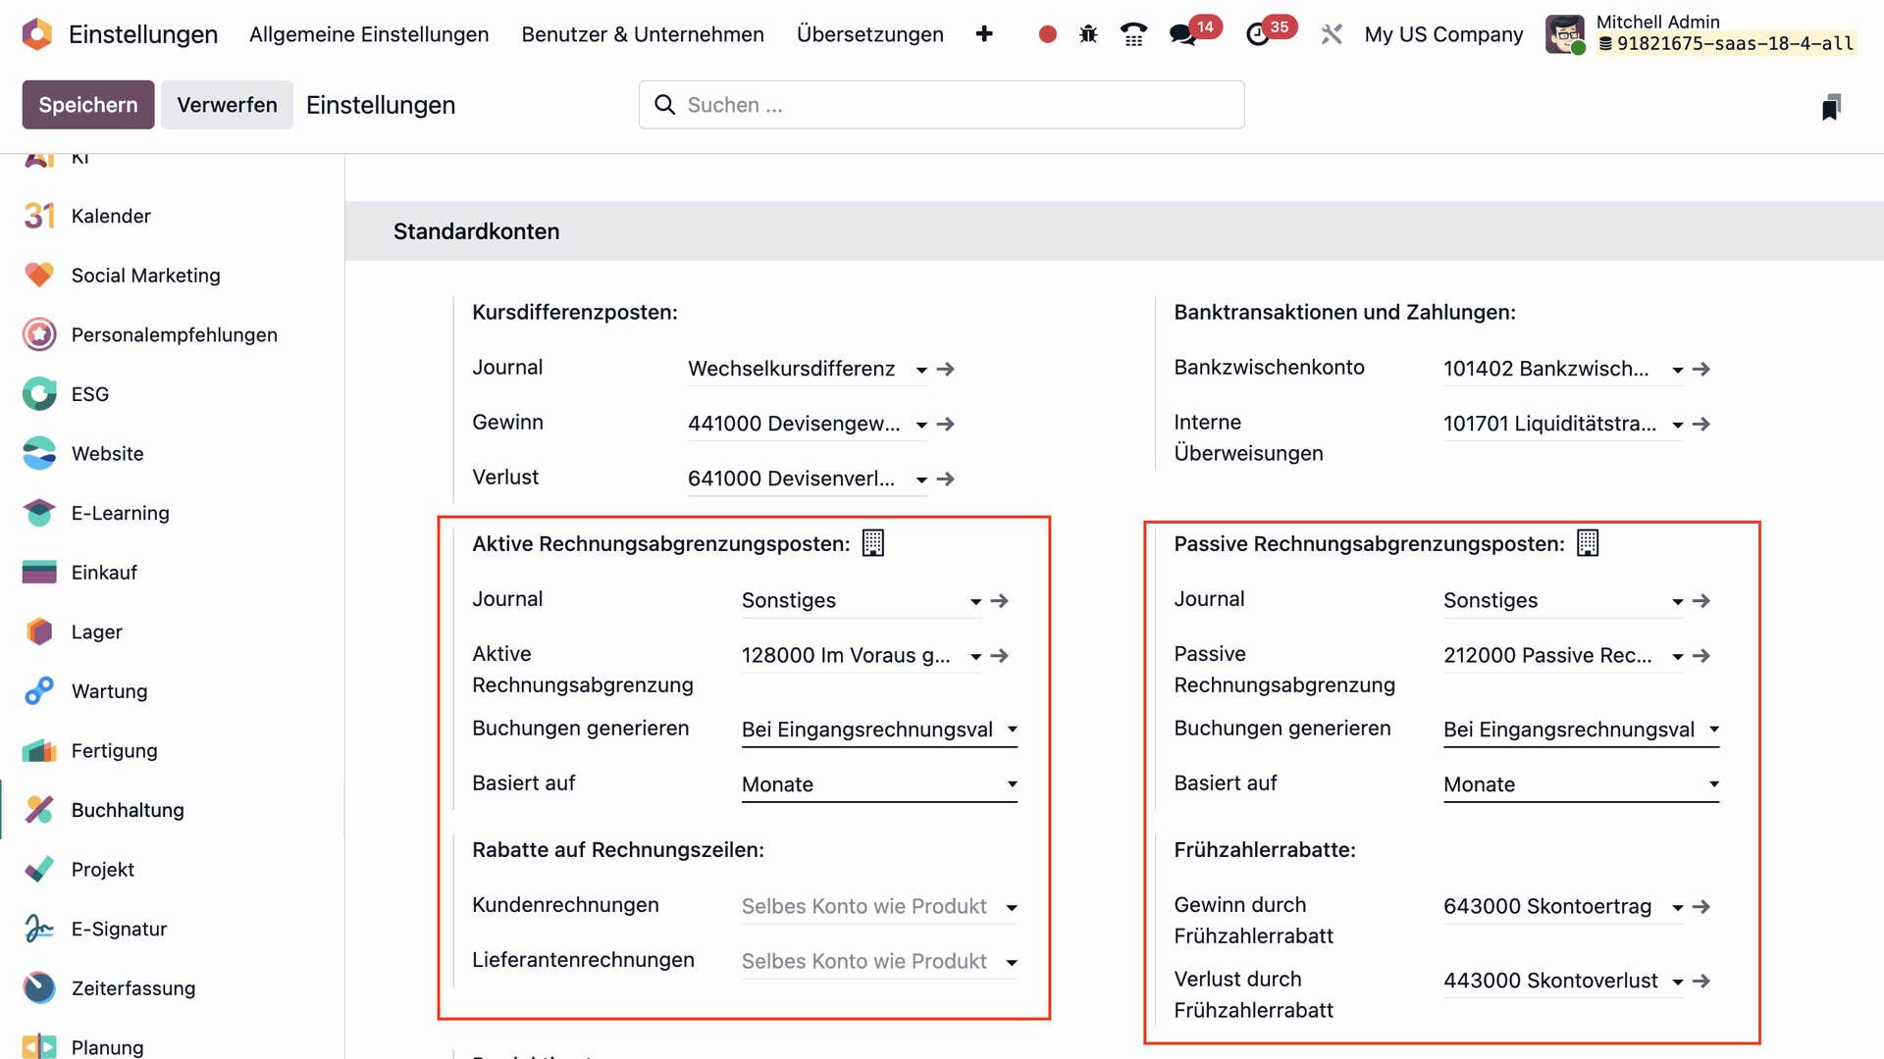The image size is (1884, 1059).
Task: Click the red recording dot icon
Action: (x=1047, y=34)
